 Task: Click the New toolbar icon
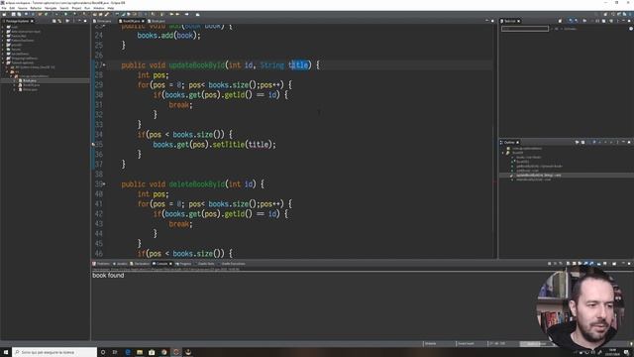(x=4, y=14)
